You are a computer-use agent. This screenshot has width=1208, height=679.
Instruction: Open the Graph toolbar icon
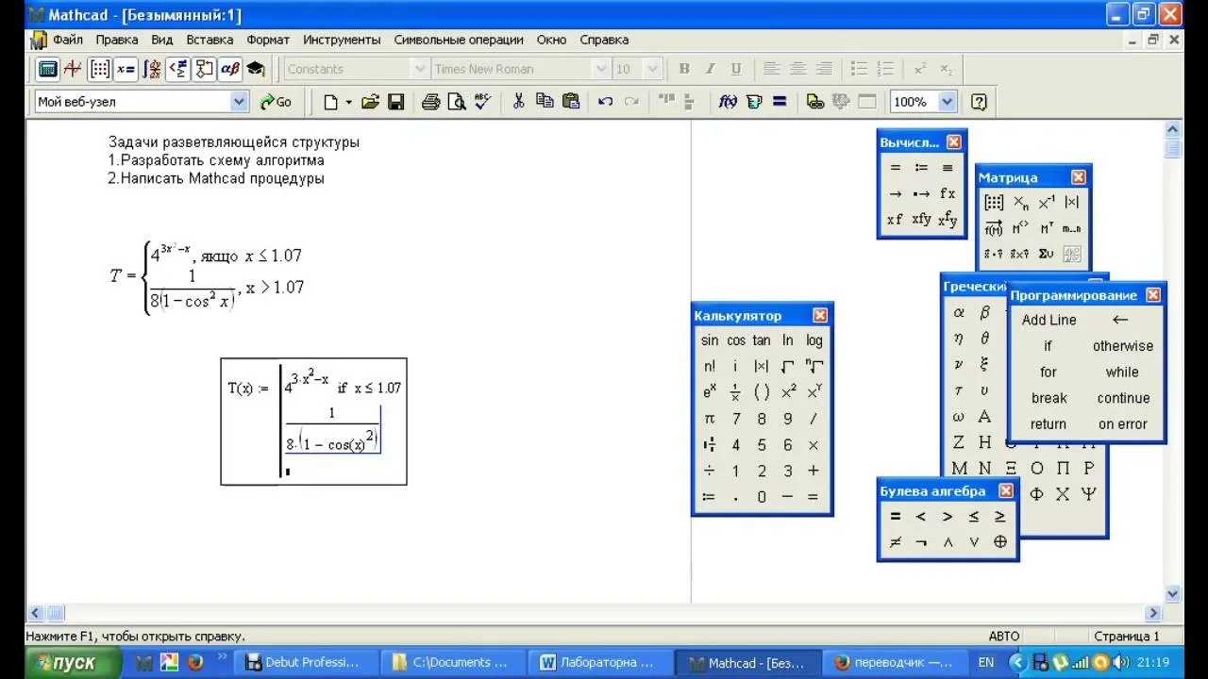coord(73,69)
